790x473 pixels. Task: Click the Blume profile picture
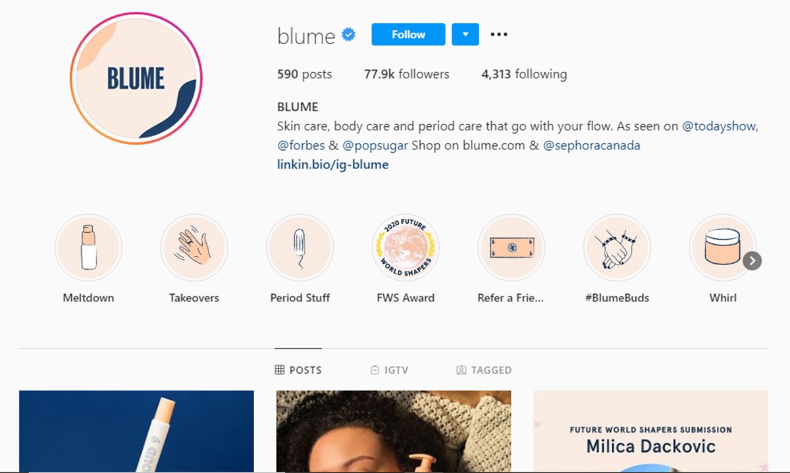[x=136, y=79]
